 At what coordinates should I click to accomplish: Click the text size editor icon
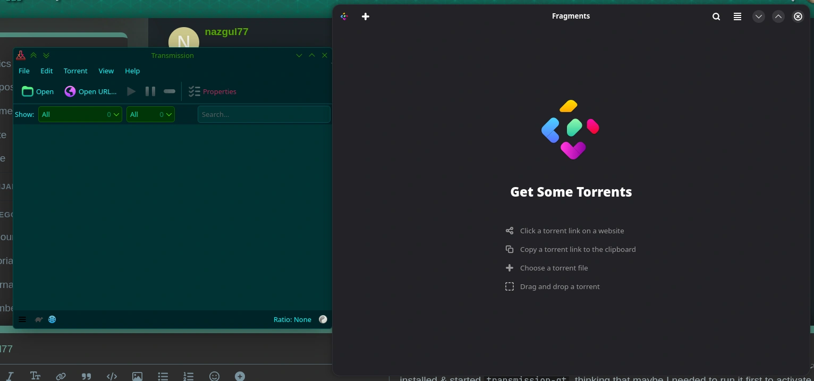[35, 376]
